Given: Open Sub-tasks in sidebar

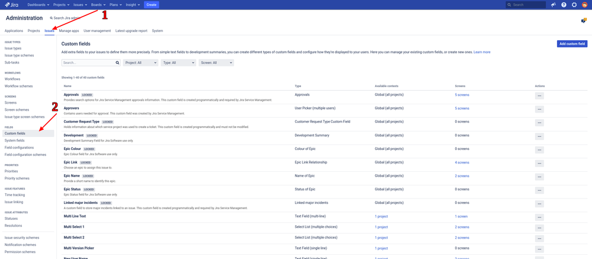Looking at the screenshot, I should 12,63.
